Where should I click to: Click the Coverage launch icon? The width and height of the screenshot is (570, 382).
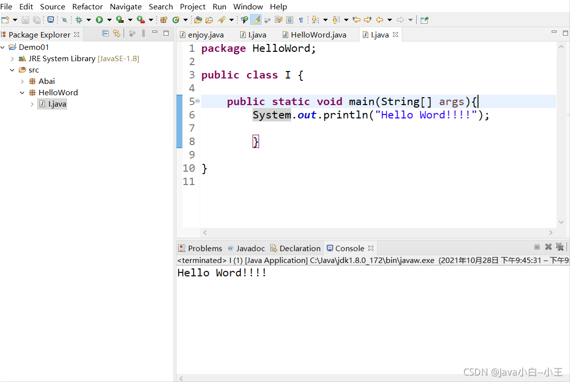[x=120, y=20]
